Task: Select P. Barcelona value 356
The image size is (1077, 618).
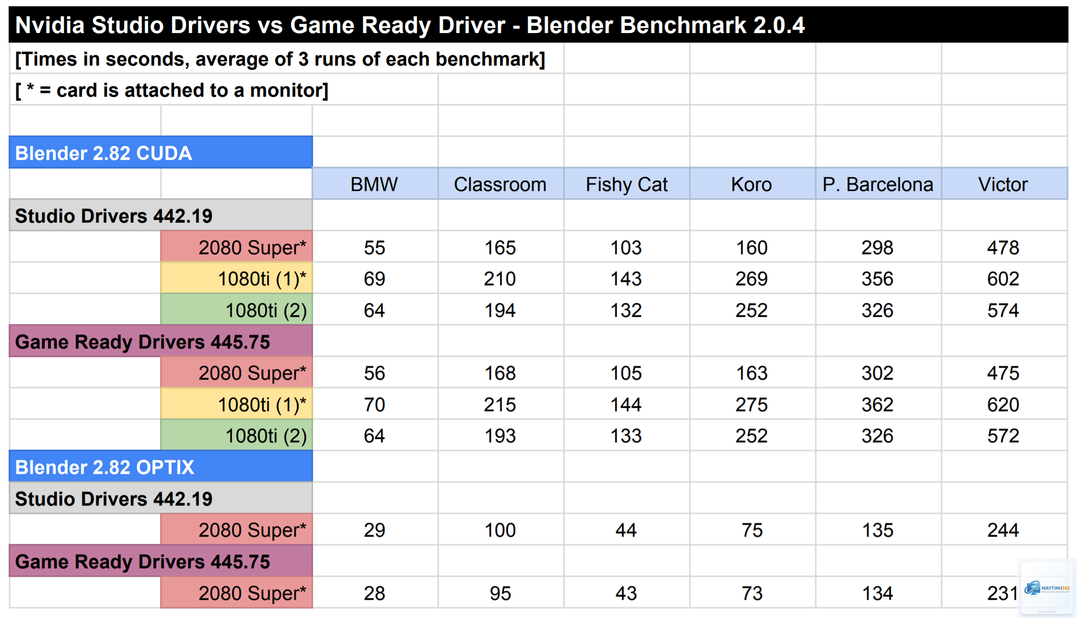Action: point(878,279)
